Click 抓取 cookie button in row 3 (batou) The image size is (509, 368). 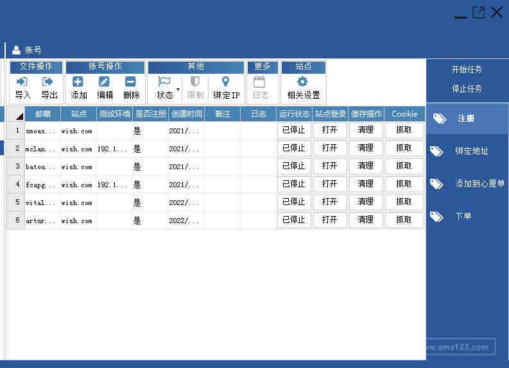(404, 166)
